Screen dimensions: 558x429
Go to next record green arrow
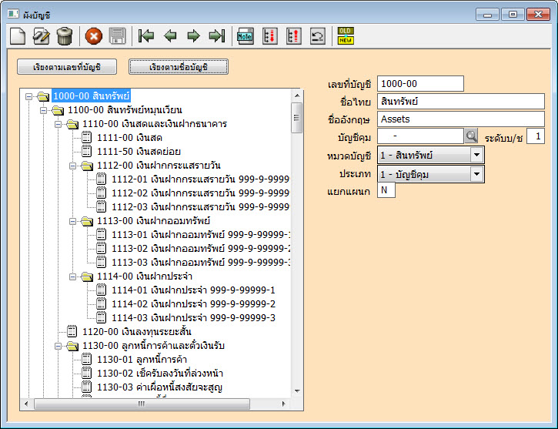coord(193,36)
